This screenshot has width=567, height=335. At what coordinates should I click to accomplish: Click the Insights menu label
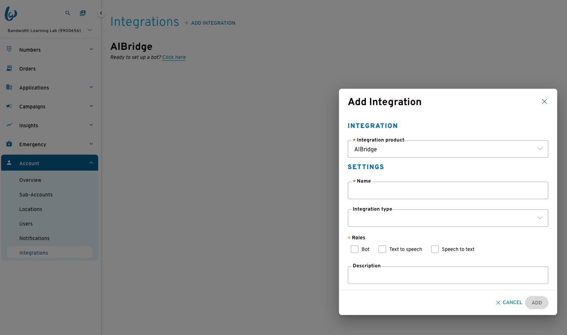[29, 125]
